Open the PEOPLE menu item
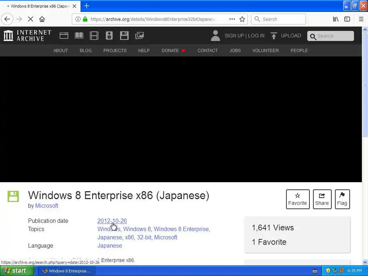Image resolution: width=368 pixels, height=276 pixels. (x=299, y=50)
